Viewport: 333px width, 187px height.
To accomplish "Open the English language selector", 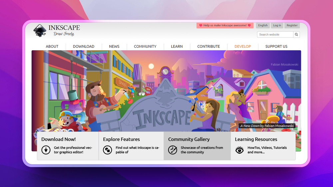I will click(x=263, y=26).
